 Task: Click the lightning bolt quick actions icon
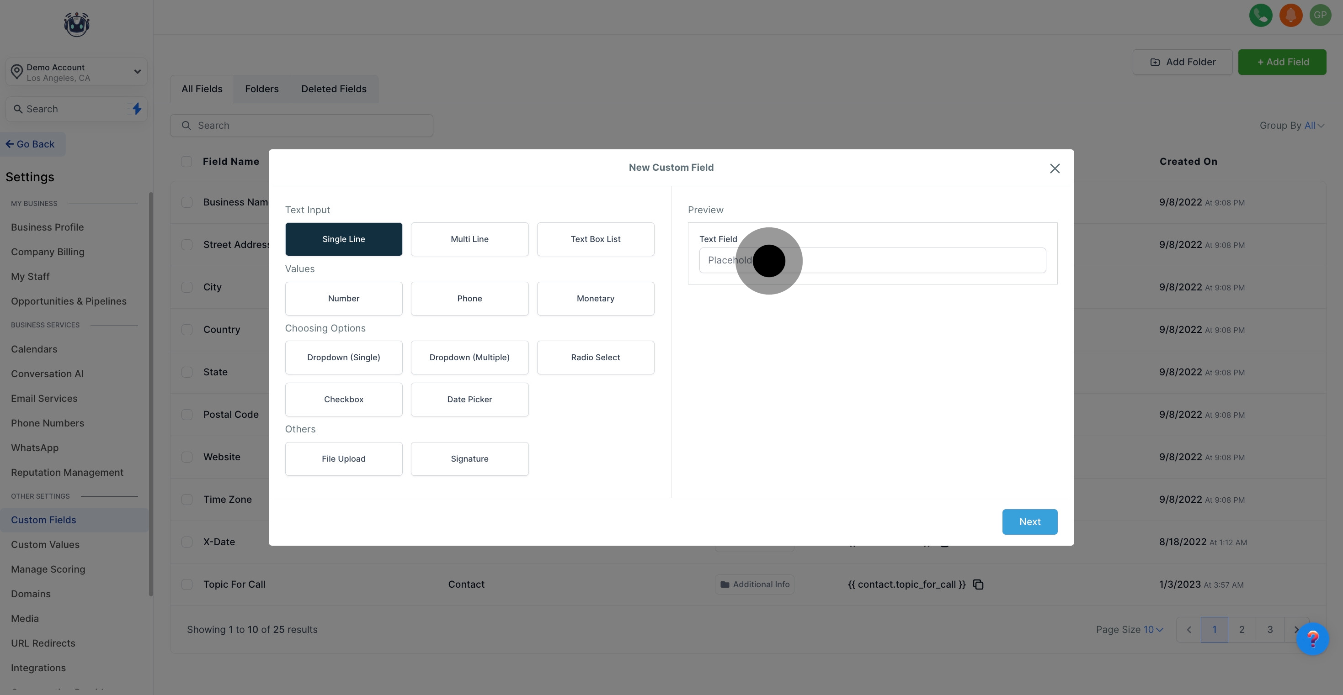pos(137,109)
